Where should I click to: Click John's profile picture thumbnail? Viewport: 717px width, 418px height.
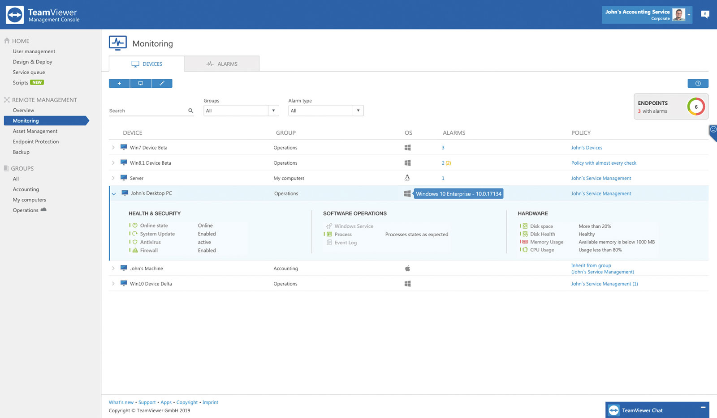678,15
